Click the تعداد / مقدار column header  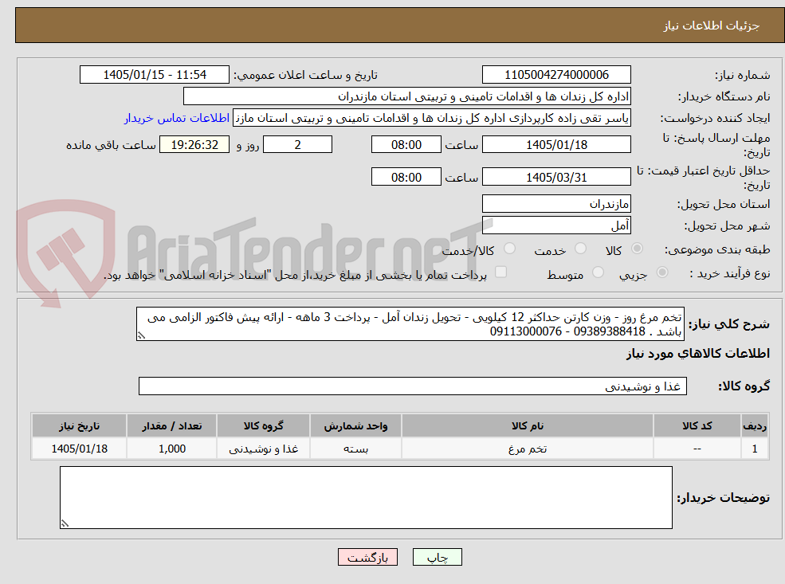[x=171, y=426]
